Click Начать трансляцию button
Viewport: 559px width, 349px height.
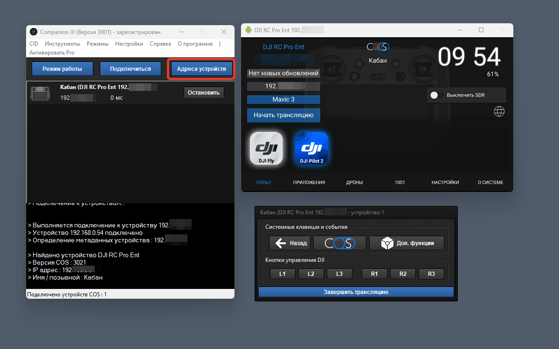tap(283, 115)
